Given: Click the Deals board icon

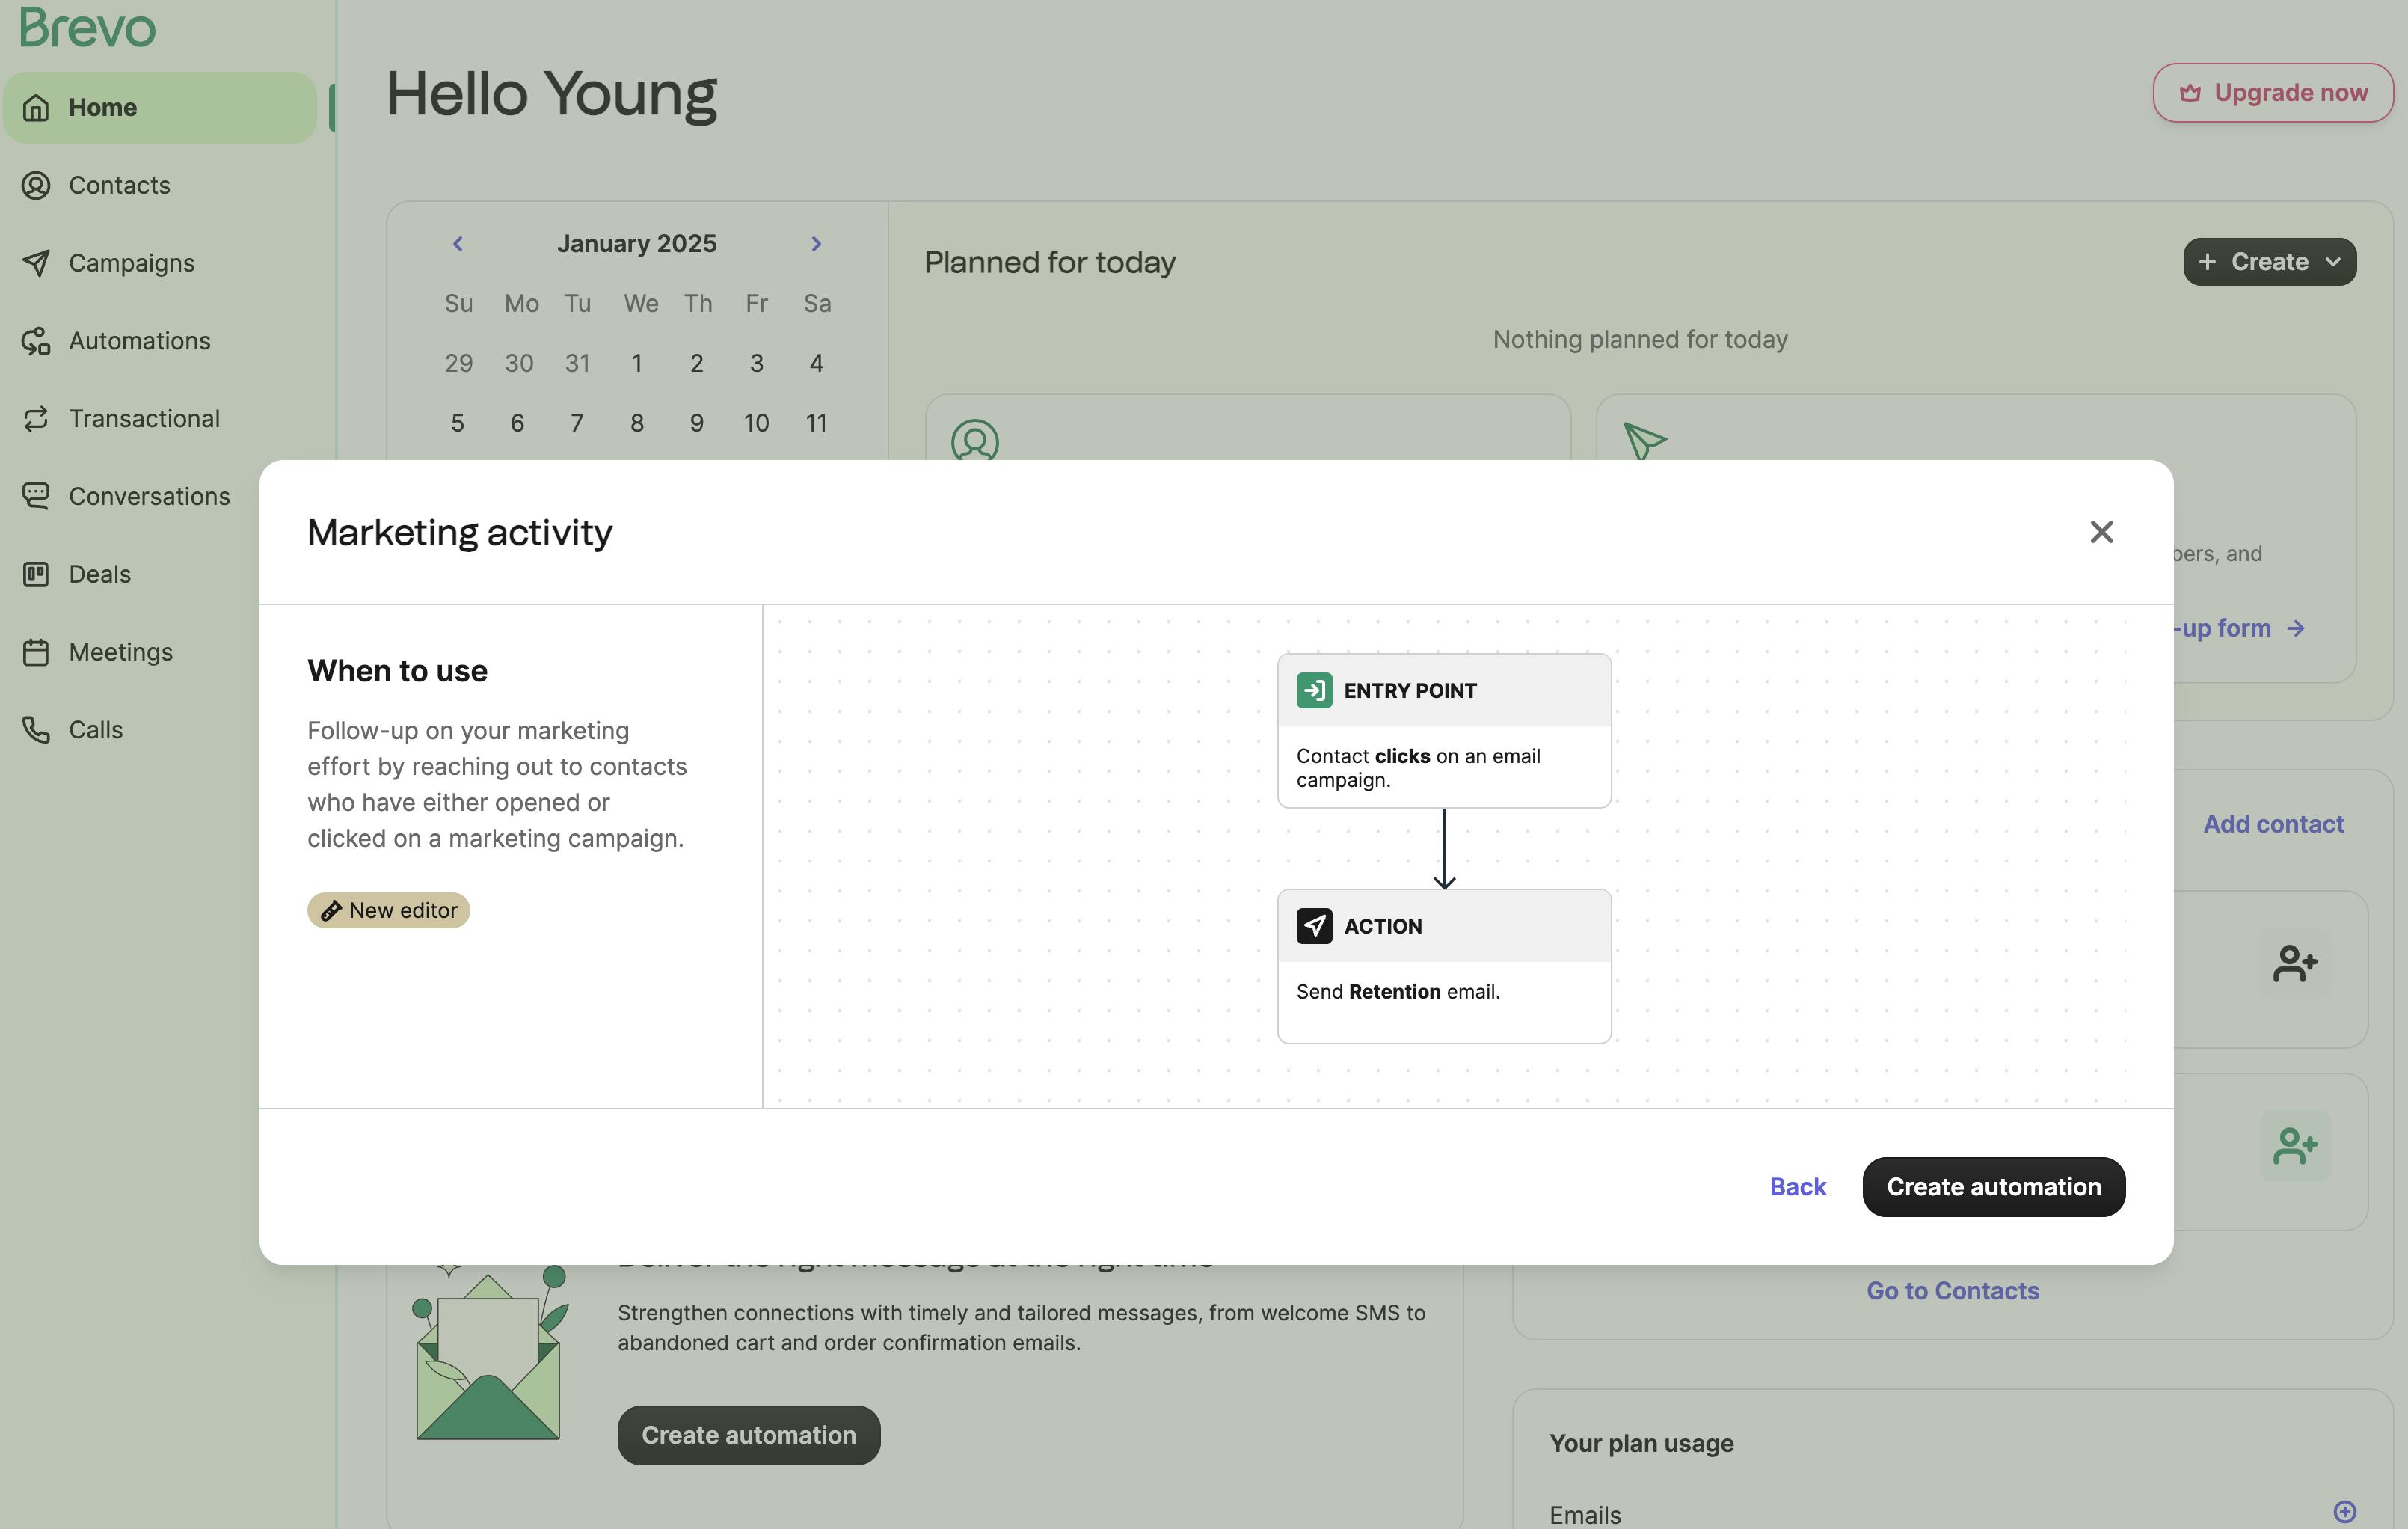Looking at the screenshot, I should pyautogui.click(x=36, y=574).
